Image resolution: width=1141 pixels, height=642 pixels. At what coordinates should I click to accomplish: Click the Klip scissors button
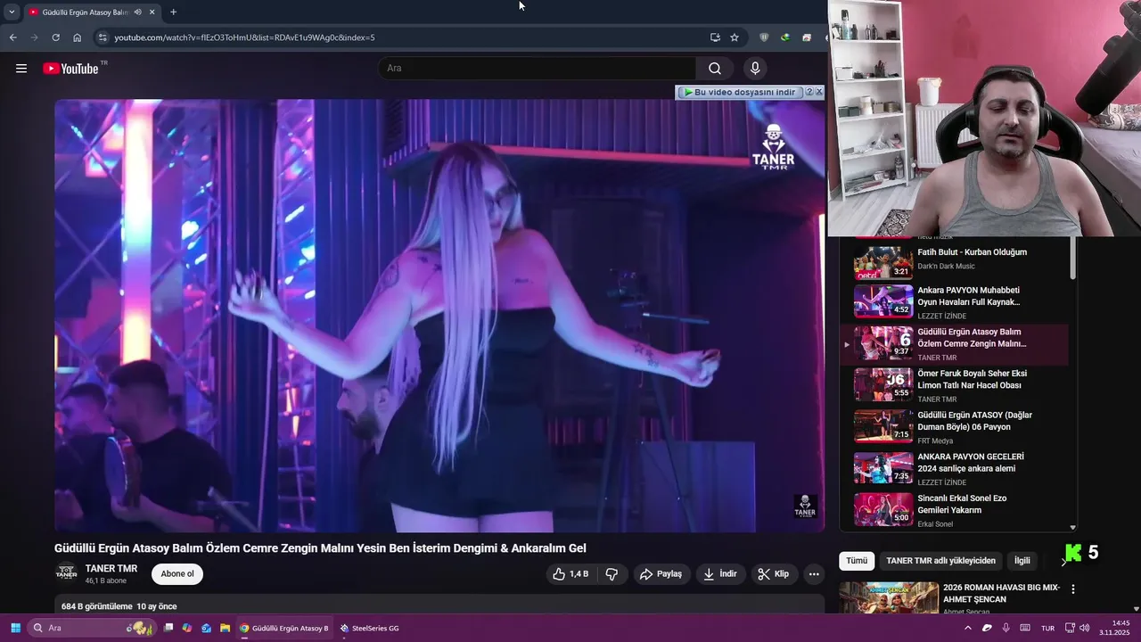point(774,574)
